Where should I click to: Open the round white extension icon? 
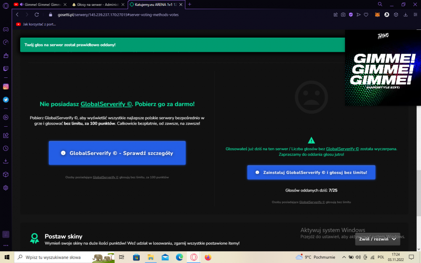[x=386, y=15]
